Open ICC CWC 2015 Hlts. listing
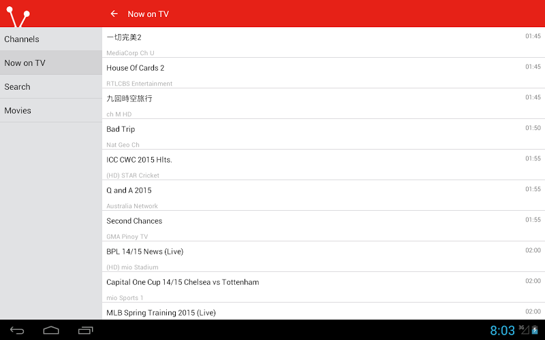 click(x=324, y=165)
